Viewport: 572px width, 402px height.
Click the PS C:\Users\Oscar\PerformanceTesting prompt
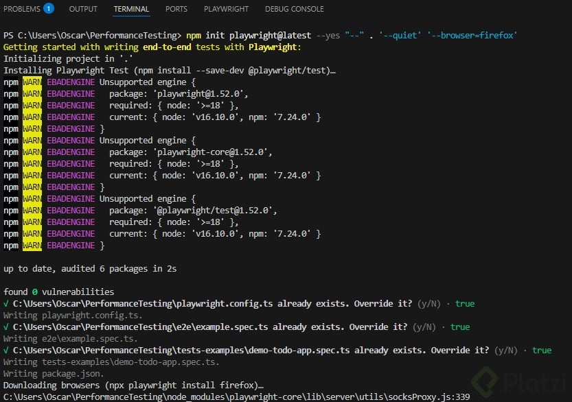(x=92, y=36)
